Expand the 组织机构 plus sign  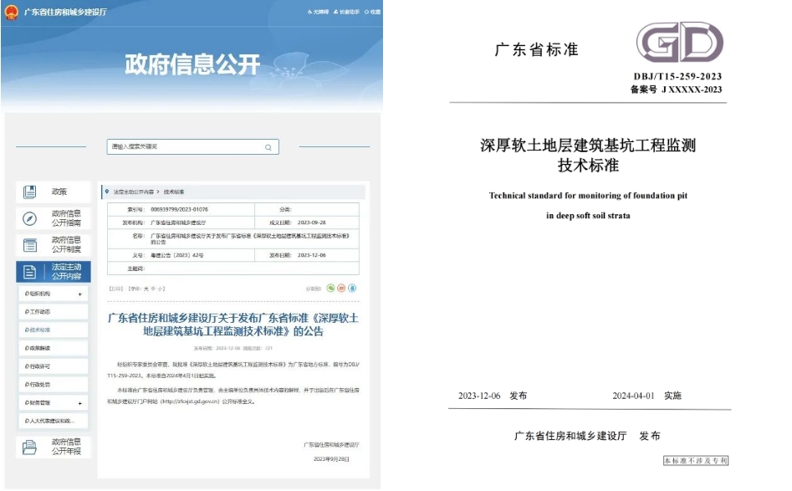tap(80, 294)
